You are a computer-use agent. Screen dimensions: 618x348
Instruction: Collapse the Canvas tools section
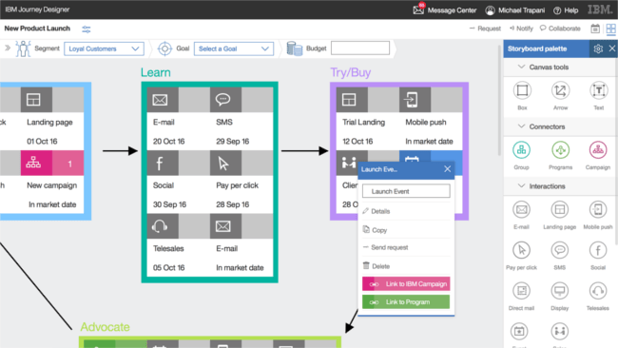coord(521,67)
